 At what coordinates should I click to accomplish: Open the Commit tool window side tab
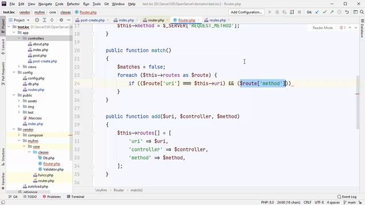[3, 47]
